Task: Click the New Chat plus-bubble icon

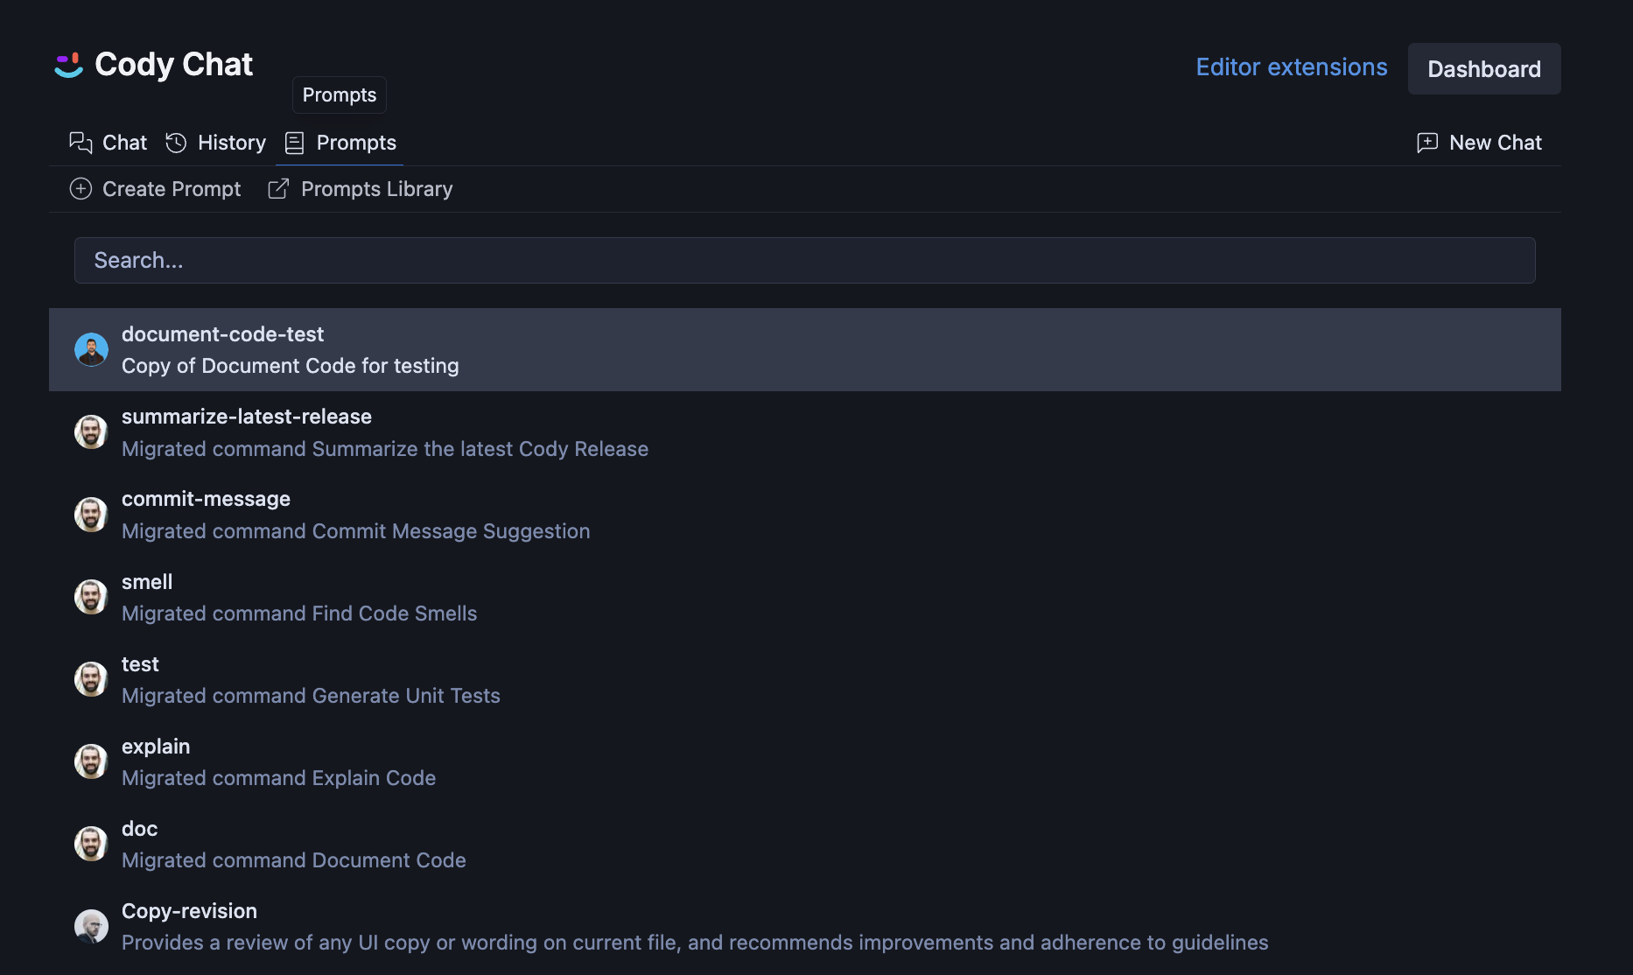Action: tap(1427, 143)
